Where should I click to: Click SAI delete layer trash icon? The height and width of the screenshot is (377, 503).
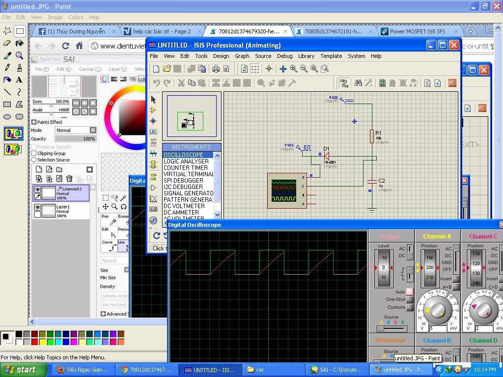click(x=69, y=179)
